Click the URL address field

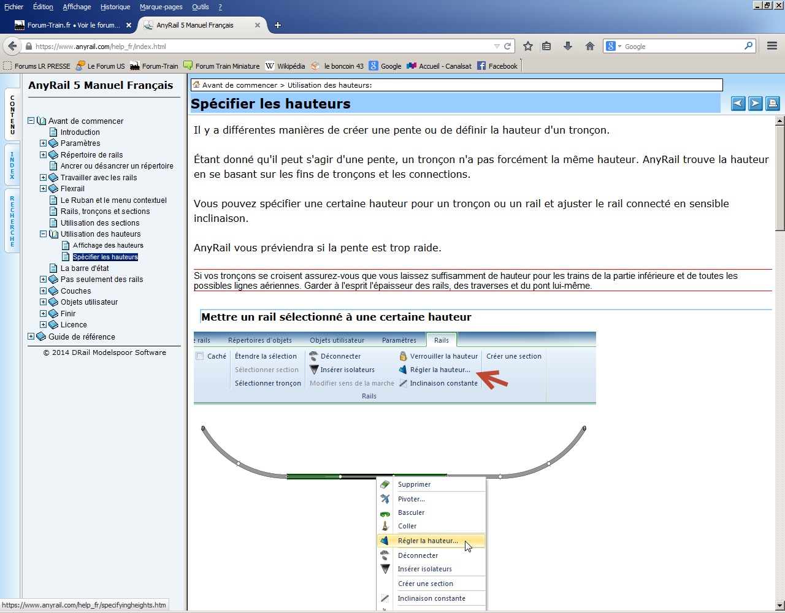coord(262,46)
